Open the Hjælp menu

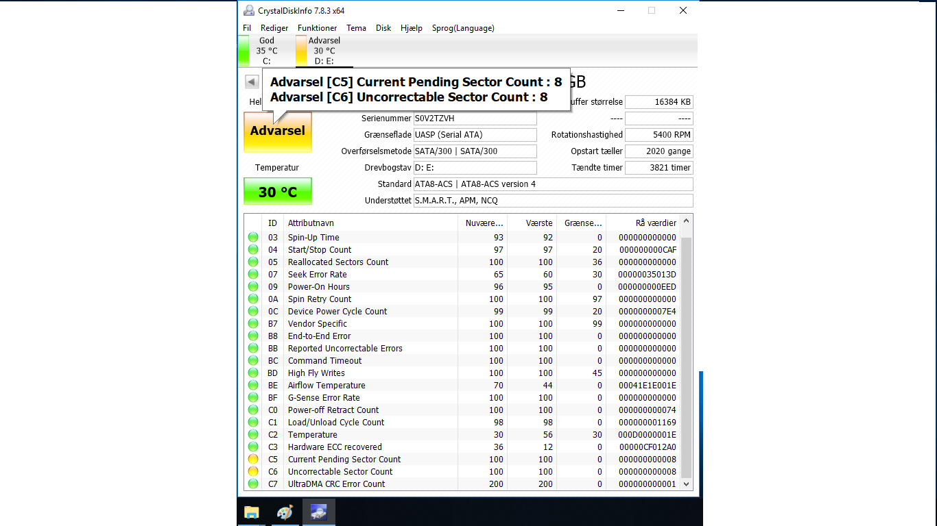412,28
